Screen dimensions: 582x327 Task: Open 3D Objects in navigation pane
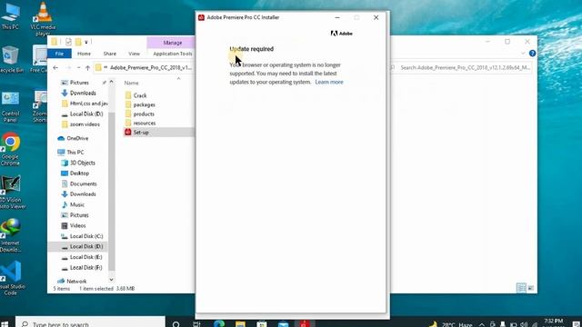tap(83, 163)
